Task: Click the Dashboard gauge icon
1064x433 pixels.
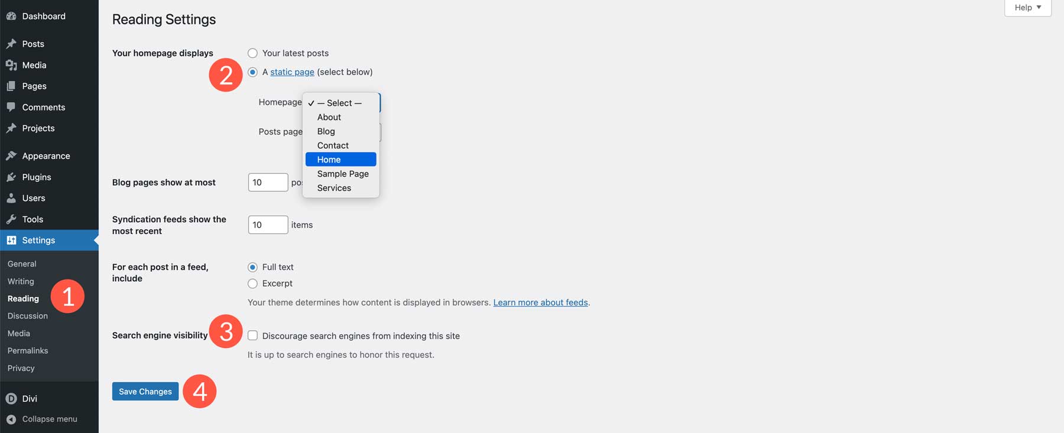Action: 11,17
